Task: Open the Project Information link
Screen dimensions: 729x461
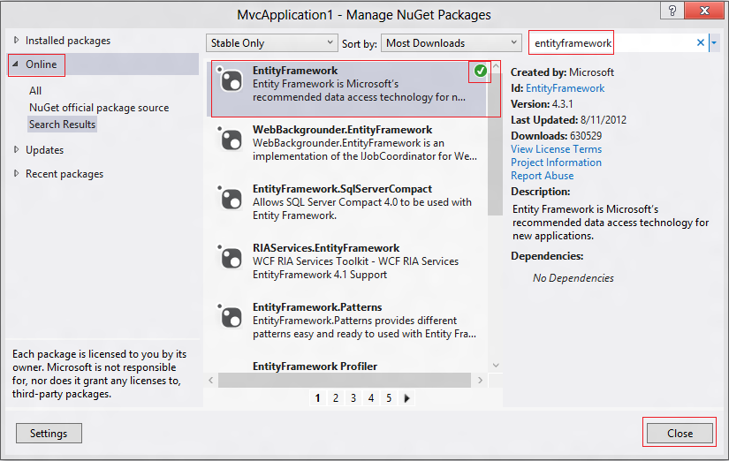Action: (x=556, y=162)
